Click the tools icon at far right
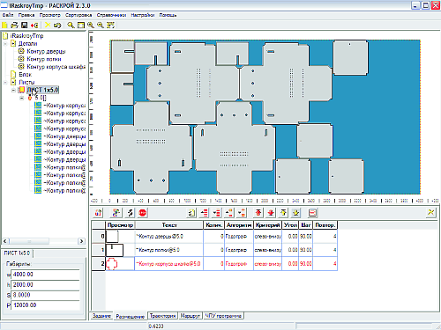441x330 pixels. click(431, 212)
